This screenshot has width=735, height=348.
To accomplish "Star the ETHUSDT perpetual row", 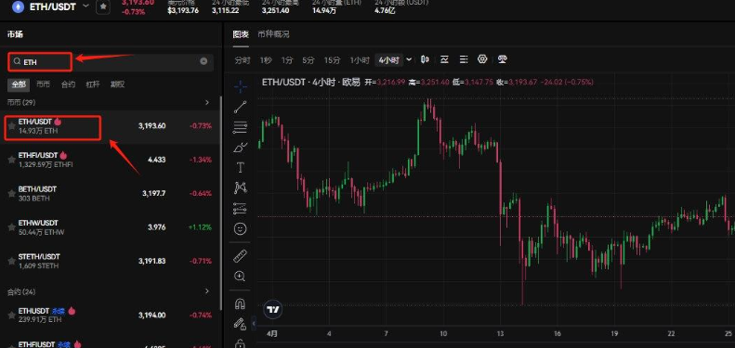I will 12,316.
